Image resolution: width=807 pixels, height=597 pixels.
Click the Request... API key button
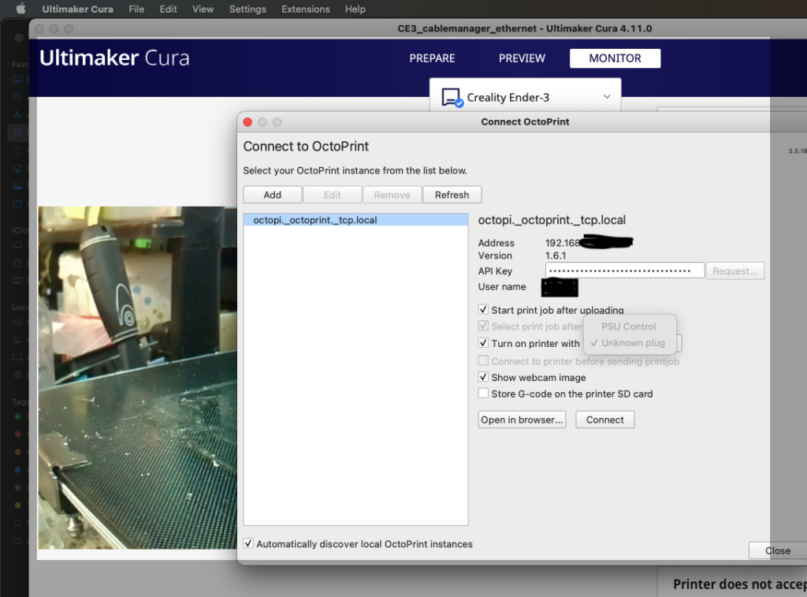point(735,271)
